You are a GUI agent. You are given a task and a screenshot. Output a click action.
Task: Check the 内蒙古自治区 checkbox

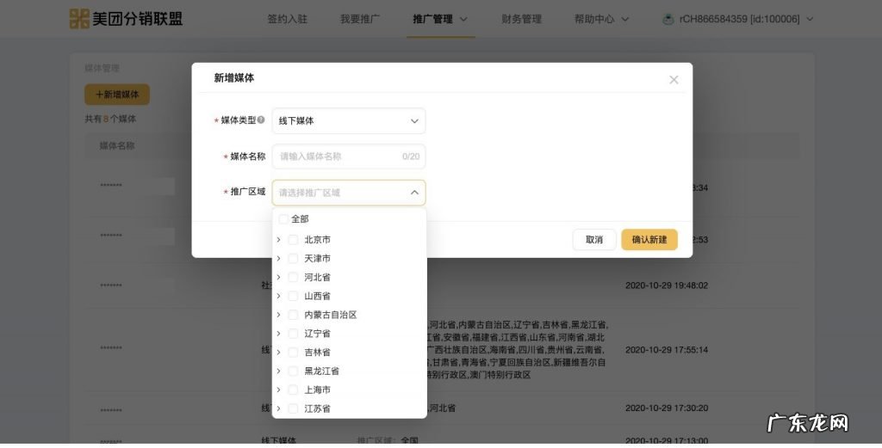[293, 315]
